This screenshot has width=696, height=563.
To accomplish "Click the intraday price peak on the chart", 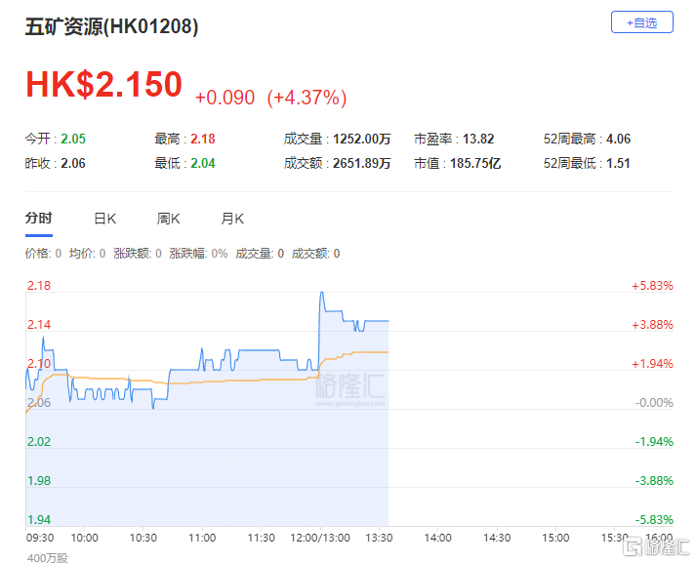I will 322,293.
